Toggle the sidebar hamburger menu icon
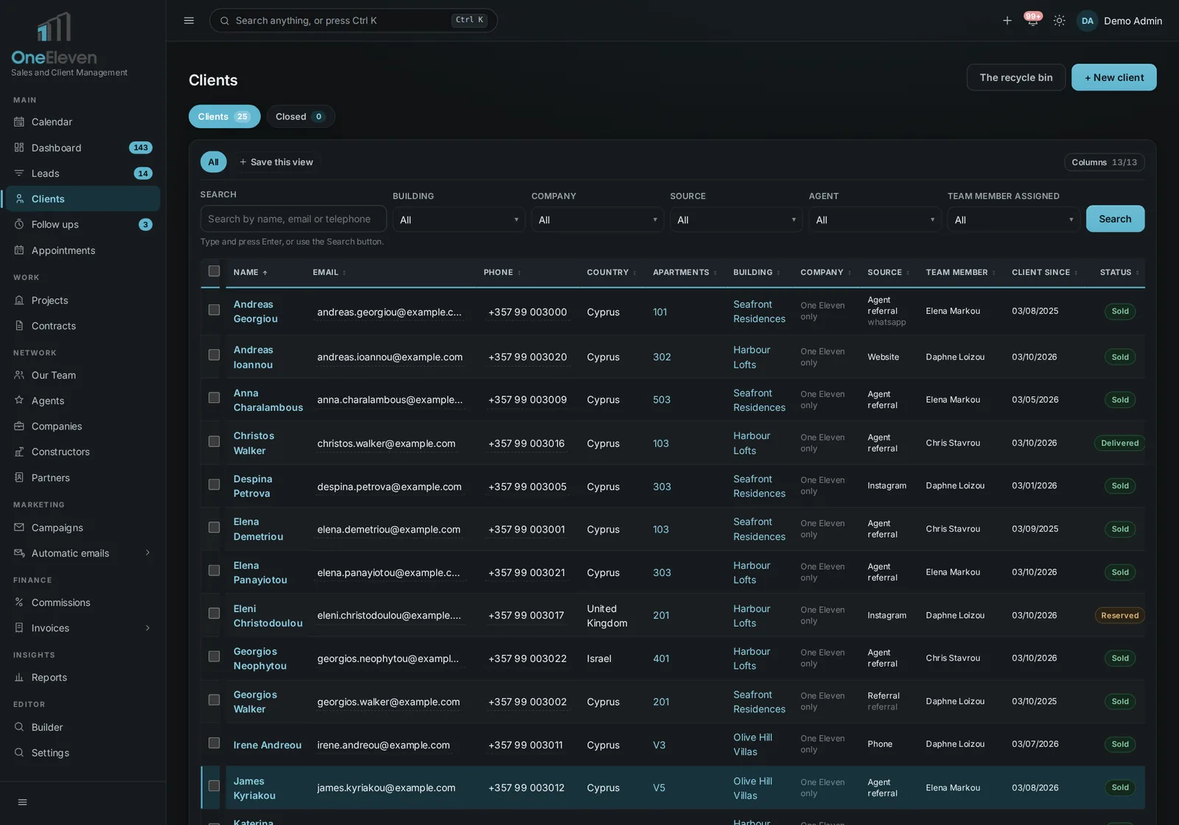 [189, 21]
